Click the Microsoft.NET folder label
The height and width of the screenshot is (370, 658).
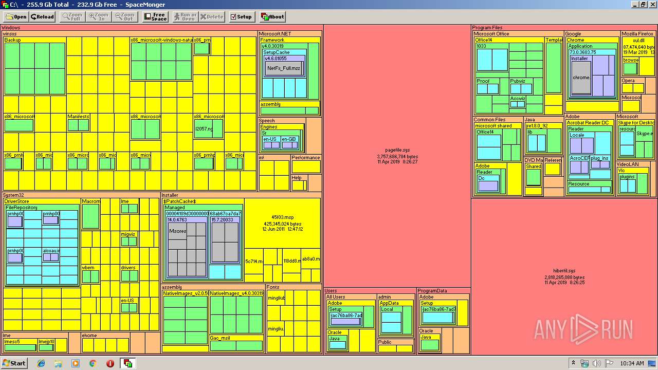275,34
